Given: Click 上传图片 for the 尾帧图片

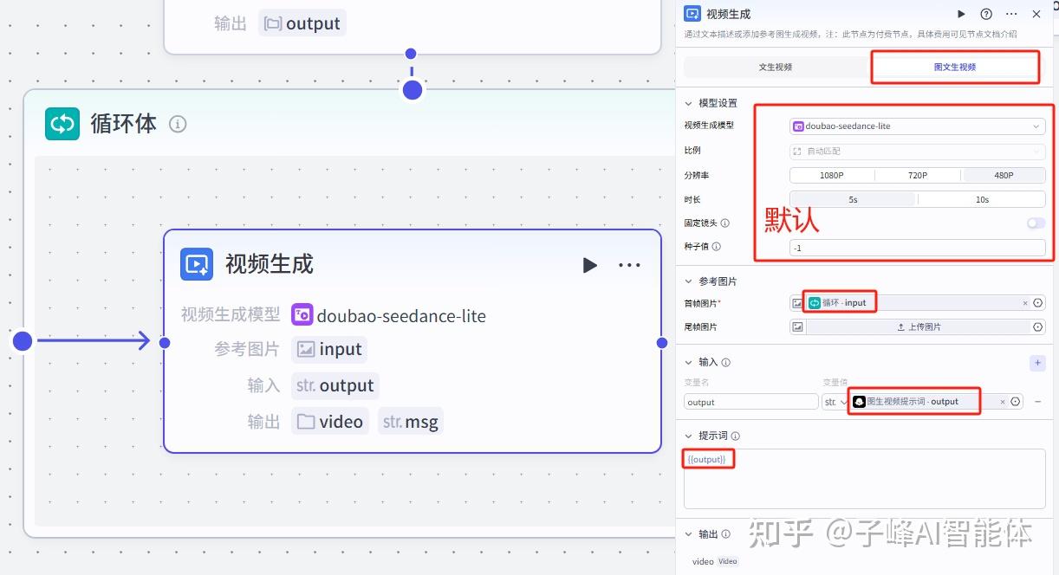Looking at the screenshot, I should tap(919, 327).
